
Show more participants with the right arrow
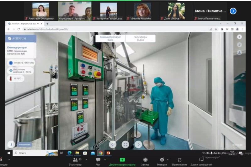point(233,11)
